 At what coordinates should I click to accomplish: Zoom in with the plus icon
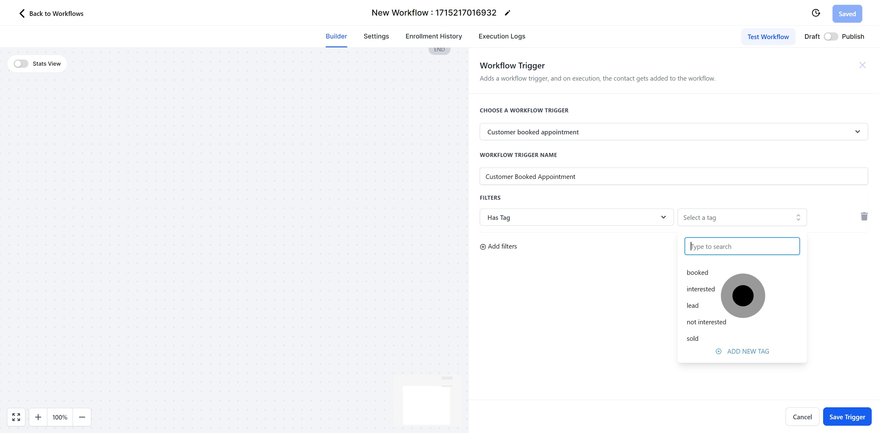click(38, 417)
